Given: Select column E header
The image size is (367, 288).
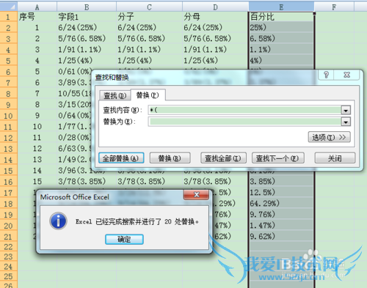Looking at the screenshot, I should point(281,7).
